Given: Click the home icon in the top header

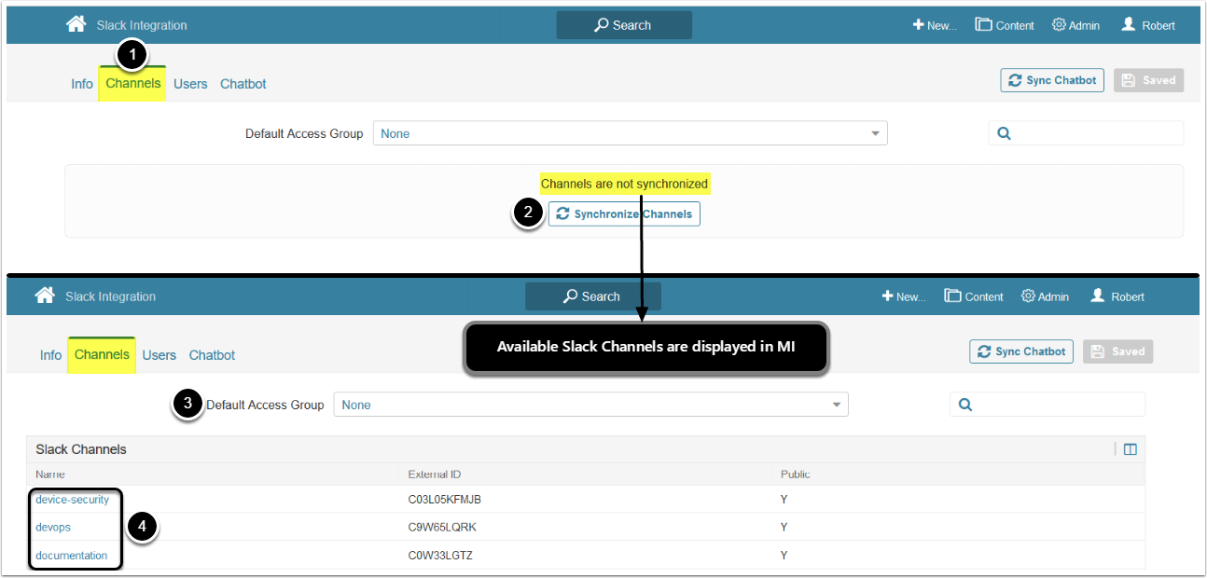Looking at the screenshot, I should coord(76,24).
